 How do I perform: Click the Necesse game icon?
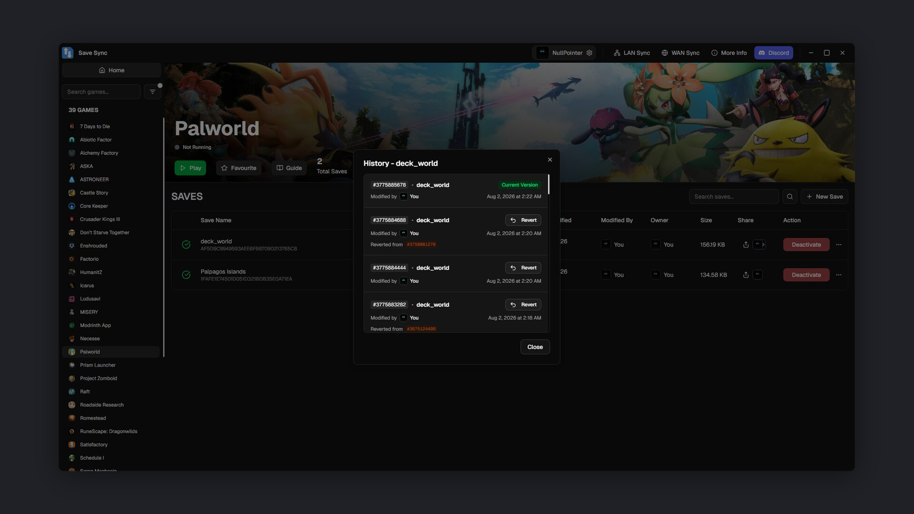[72, 339]
